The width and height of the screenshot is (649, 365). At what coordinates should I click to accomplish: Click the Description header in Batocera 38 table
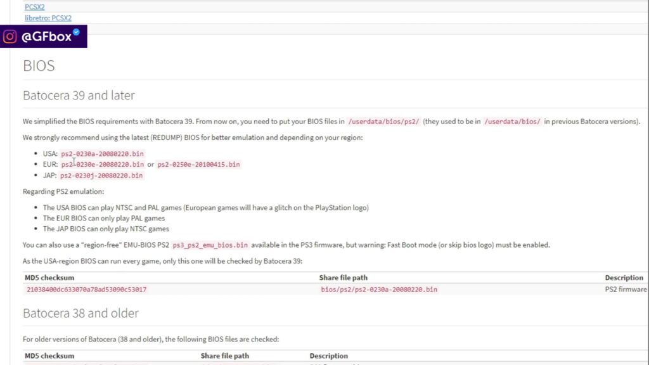329,356
